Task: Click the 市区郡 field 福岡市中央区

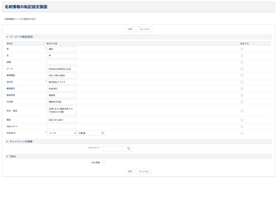Action: [x=61, y=102]
